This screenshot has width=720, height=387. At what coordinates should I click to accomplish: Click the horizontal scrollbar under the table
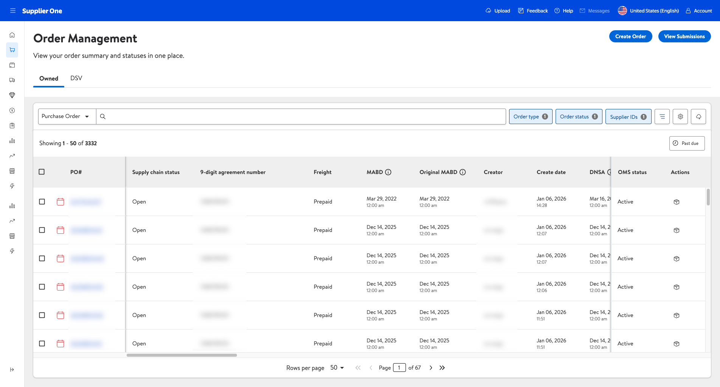tap(182, 355)
